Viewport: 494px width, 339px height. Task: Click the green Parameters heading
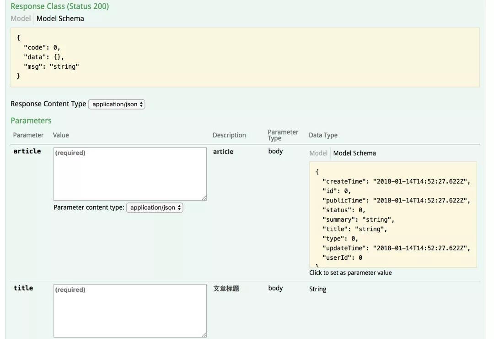tap(31, 120)
